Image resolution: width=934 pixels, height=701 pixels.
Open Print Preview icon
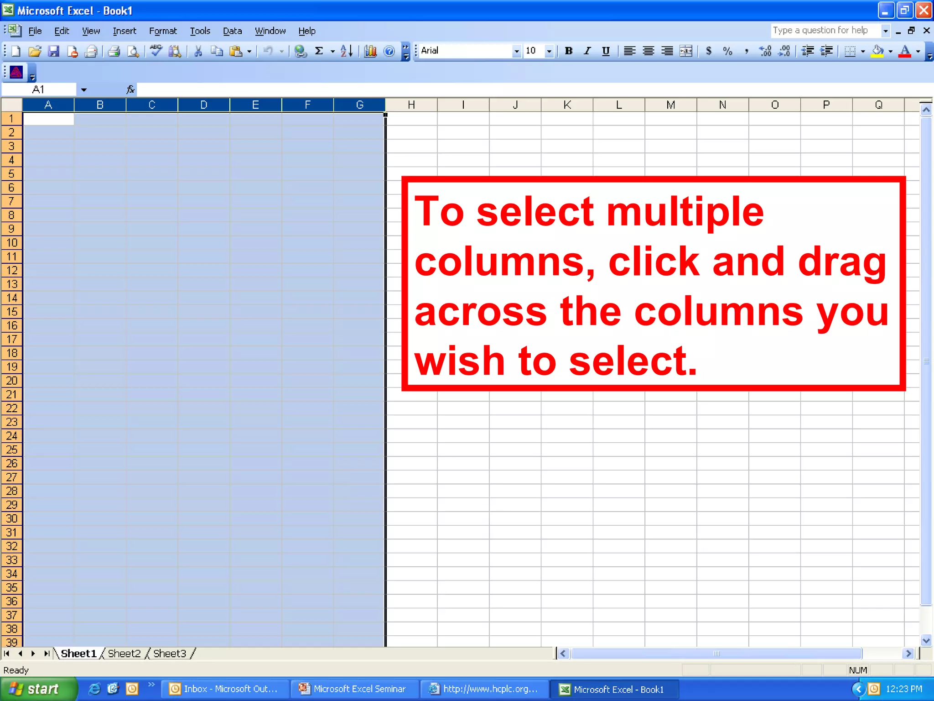[133, 51]
